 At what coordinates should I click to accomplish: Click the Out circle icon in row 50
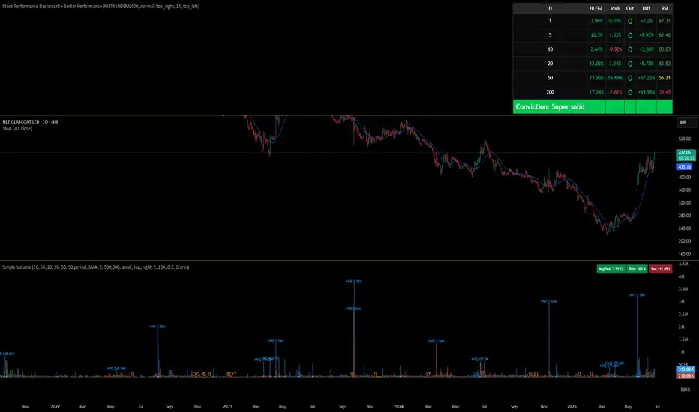(x=630, y=77)
